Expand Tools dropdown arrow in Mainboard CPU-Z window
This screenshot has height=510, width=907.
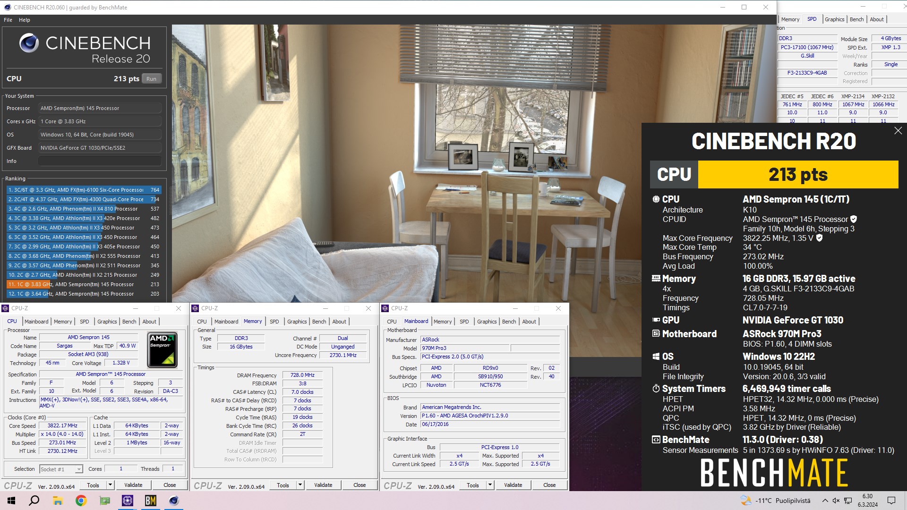490,485
